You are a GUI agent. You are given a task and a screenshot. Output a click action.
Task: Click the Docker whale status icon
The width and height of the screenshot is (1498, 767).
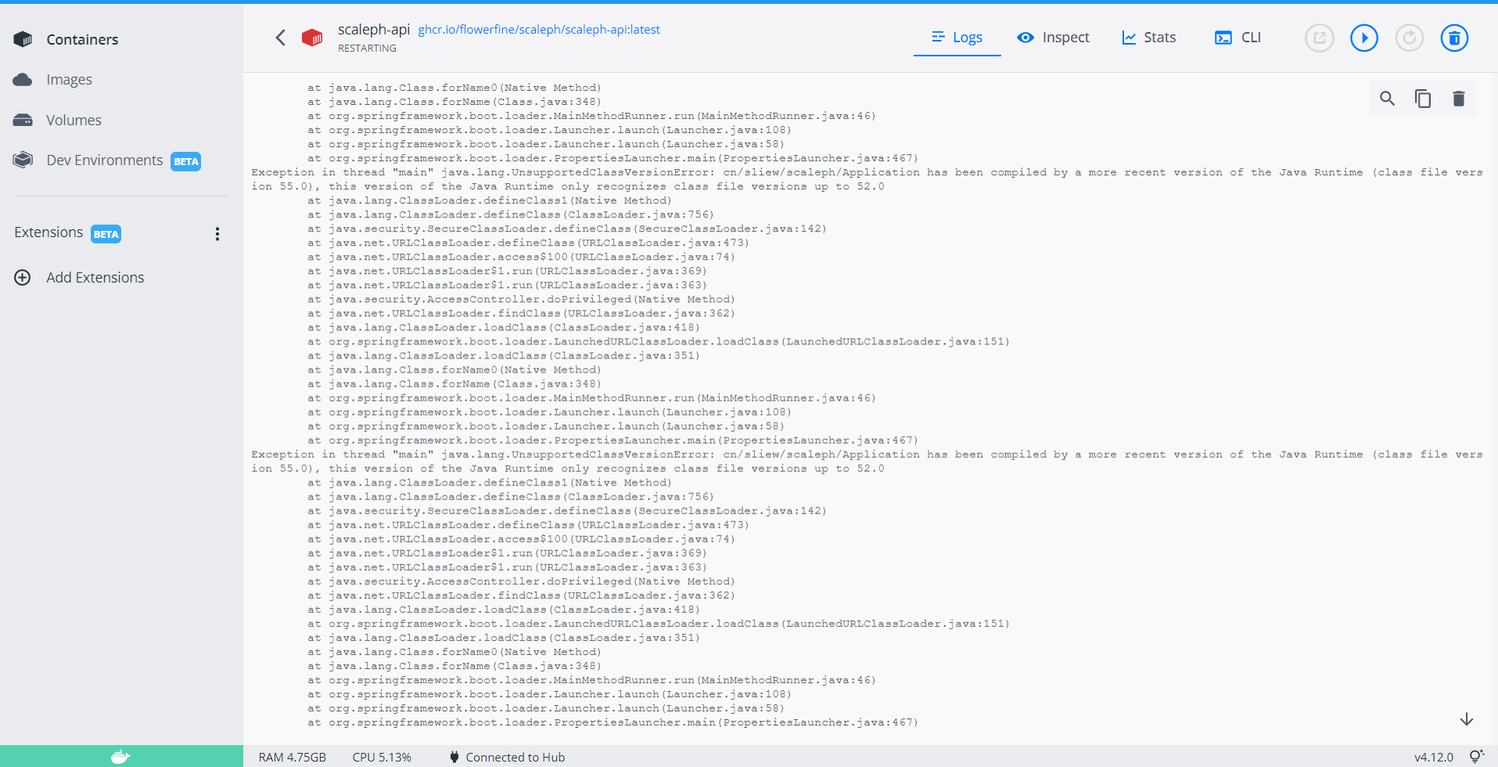pos(120,756)
